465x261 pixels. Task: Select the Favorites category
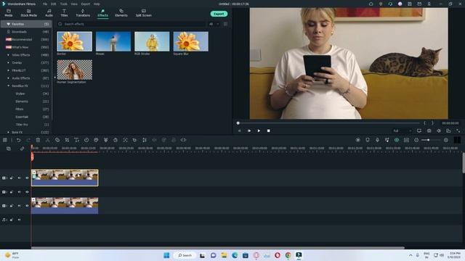point(26,24)
